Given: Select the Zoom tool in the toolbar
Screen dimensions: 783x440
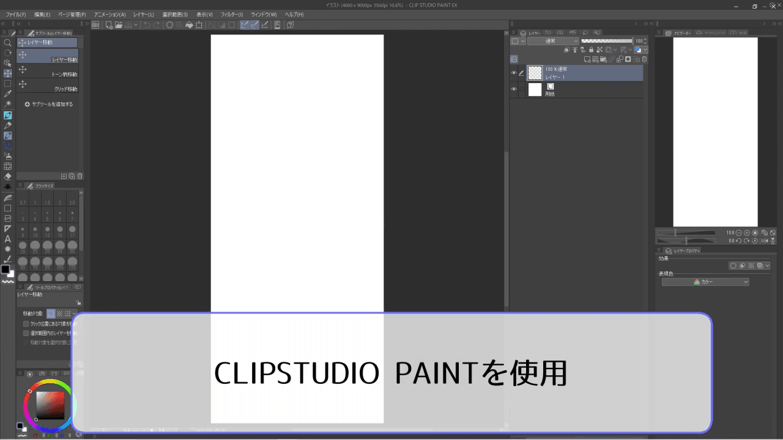Looking at the screenshot, I should coord(8,44).
